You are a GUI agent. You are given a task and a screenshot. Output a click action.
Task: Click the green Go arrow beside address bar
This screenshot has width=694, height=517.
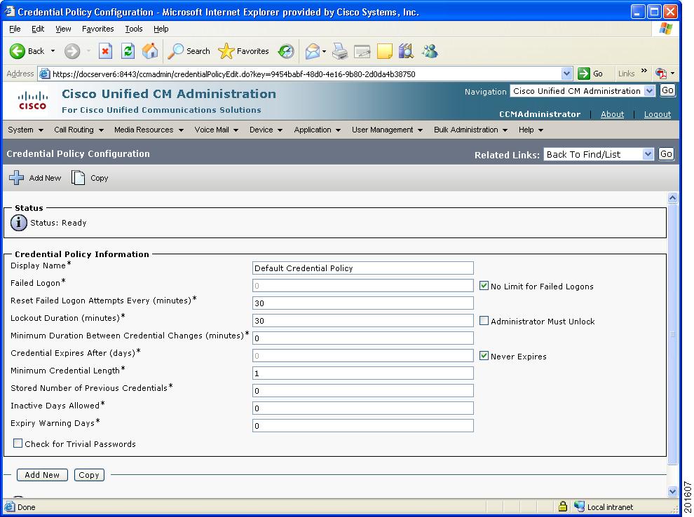click(584, 74)
